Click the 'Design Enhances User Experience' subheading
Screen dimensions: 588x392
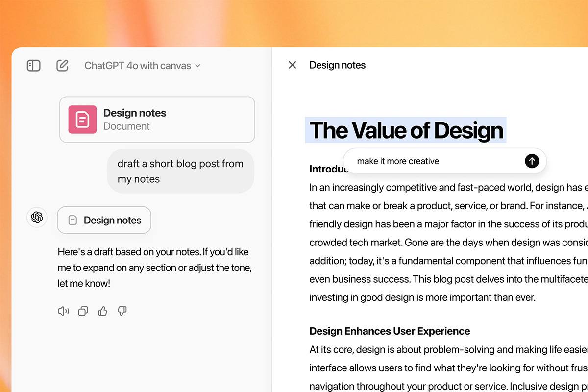coord(390,331)
